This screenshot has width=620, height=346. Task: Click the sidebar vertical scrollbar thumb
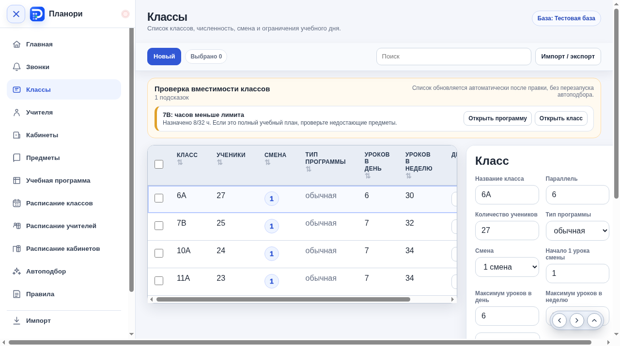[x=131, y=160]
